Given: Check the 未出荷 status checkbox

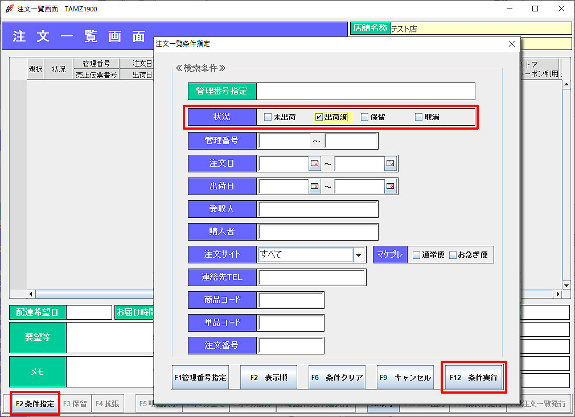Looking at the screenshot, I should [x=268, y=117].
